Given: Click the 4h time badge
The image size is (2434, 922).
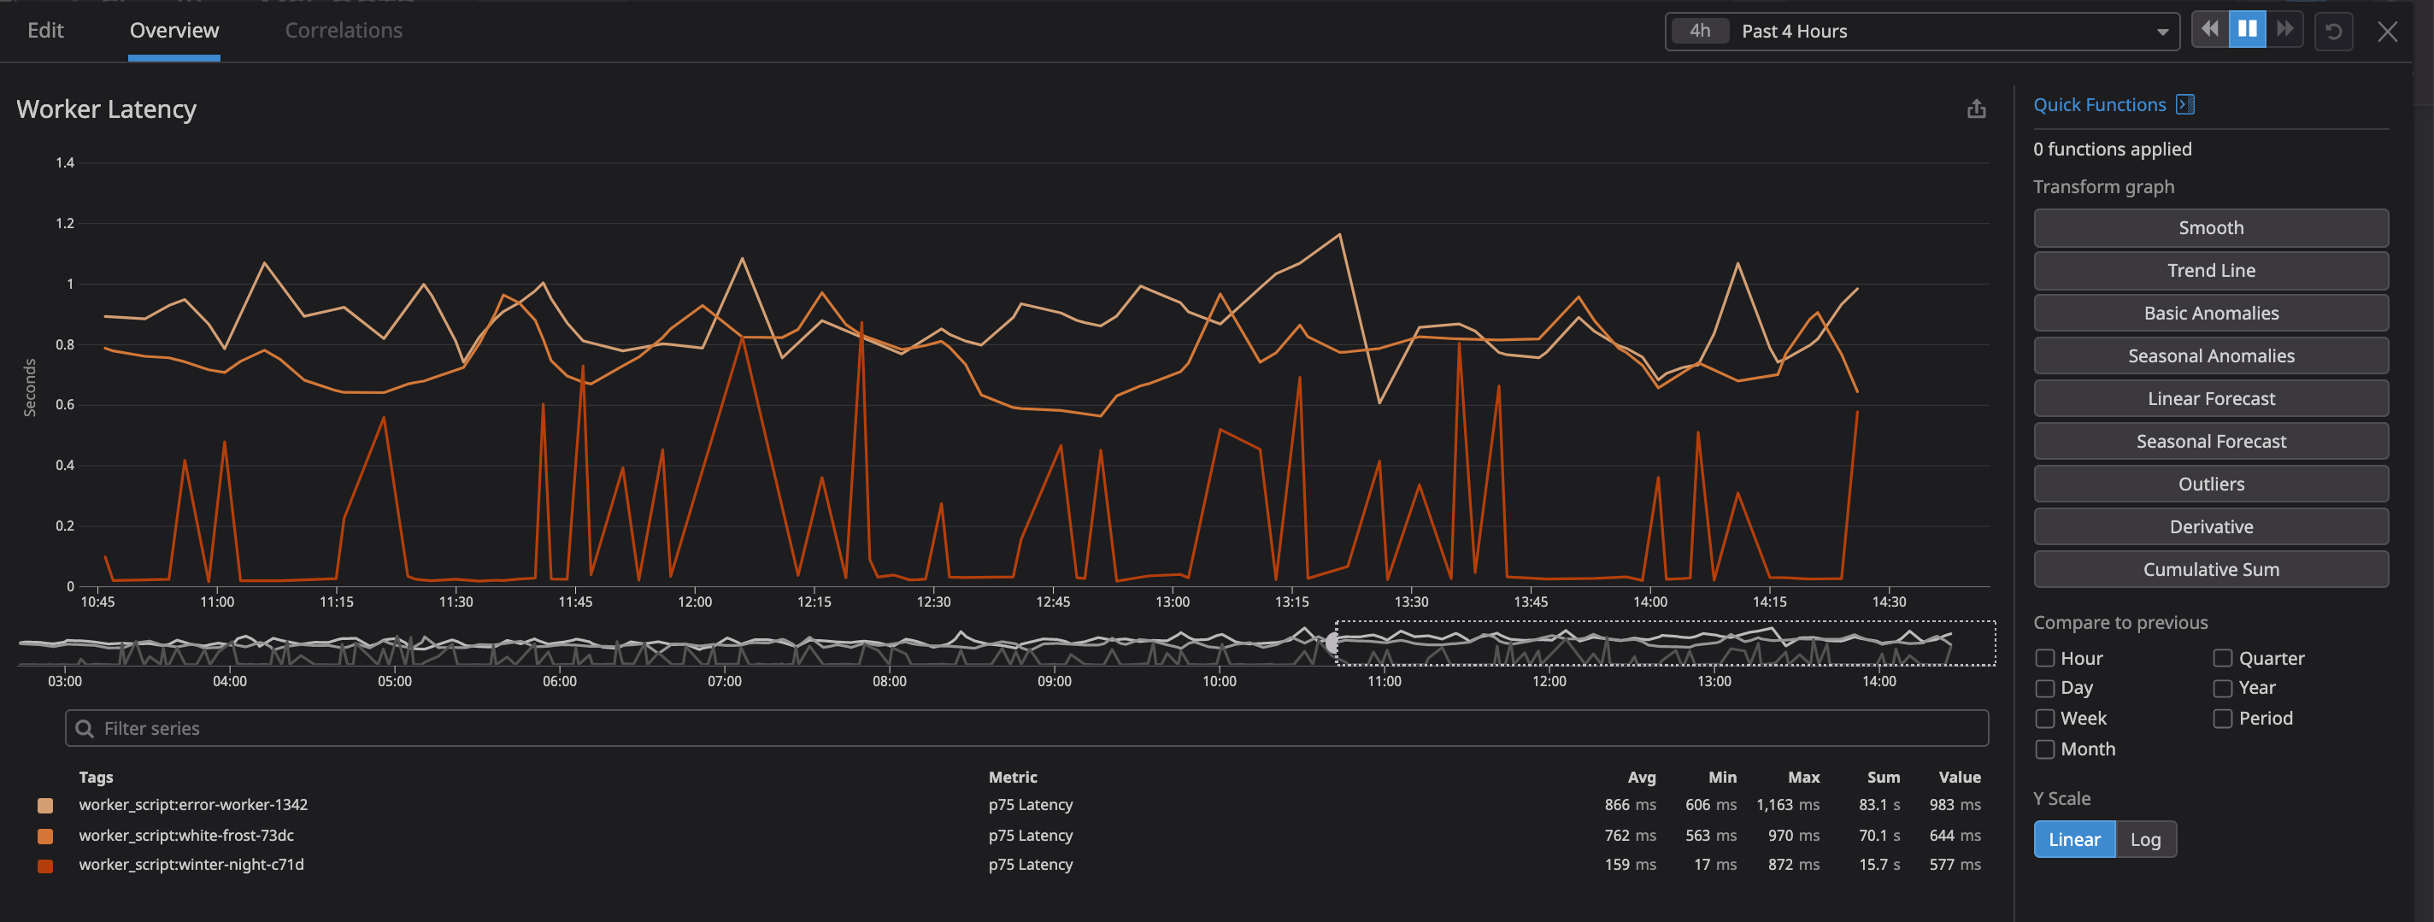Looking at the screenshot, I should 1700,30.
